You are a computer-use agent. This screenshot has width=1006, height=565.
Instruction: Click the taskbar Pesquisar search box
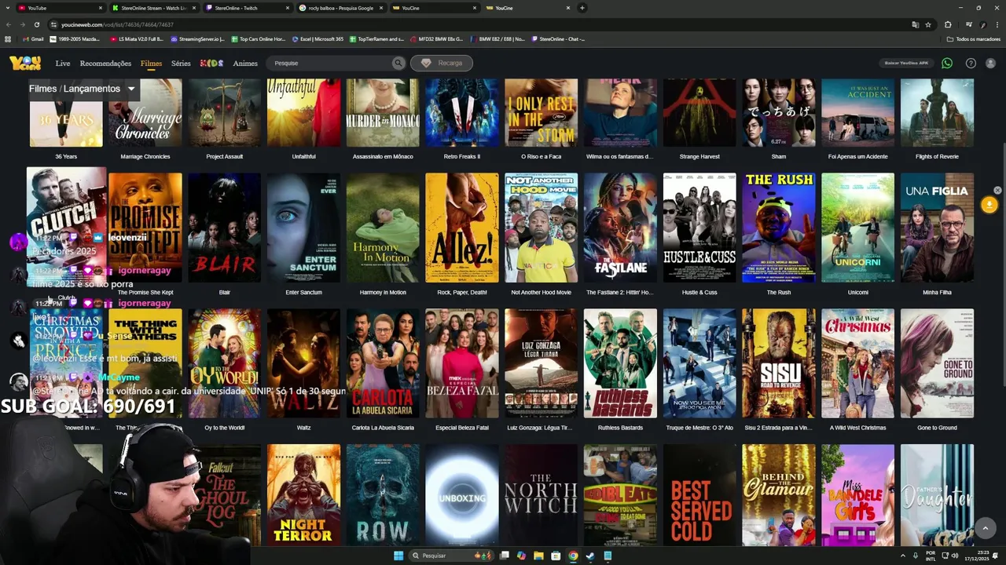452,556
